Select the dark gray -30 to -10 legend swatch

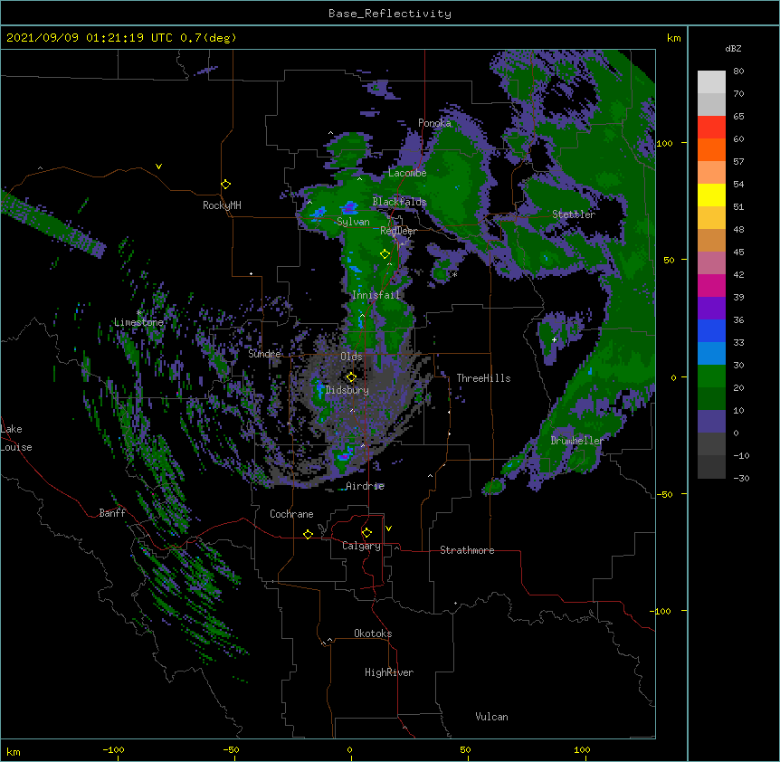click(711, 467)
